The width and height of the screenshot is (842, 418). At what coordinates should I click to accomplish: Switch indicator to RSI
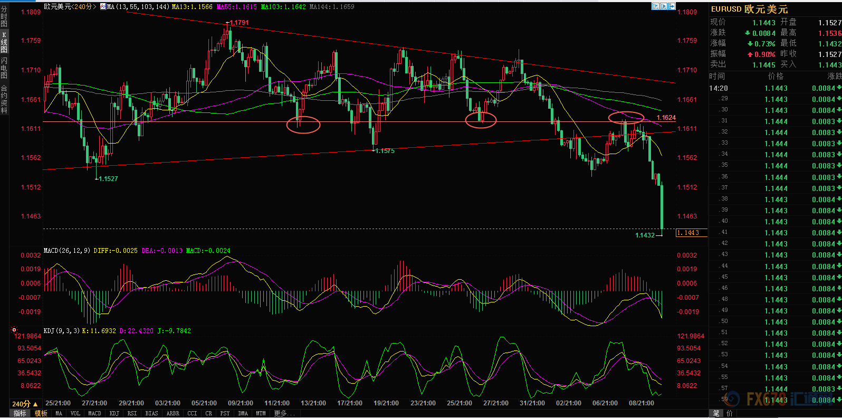132,413
